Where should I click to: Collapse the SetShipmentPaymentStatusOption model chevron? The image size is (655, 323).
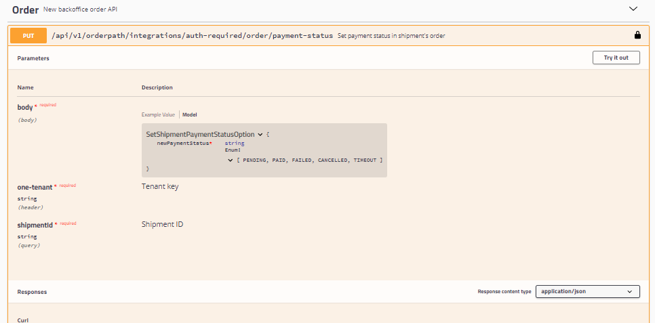(x=260, y=134)
